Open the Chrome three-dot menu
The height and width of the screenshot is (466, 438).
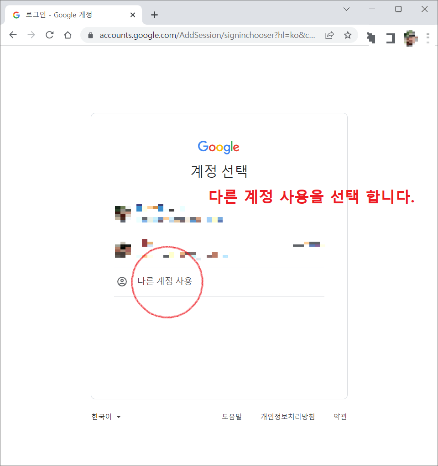click(428, 38)
